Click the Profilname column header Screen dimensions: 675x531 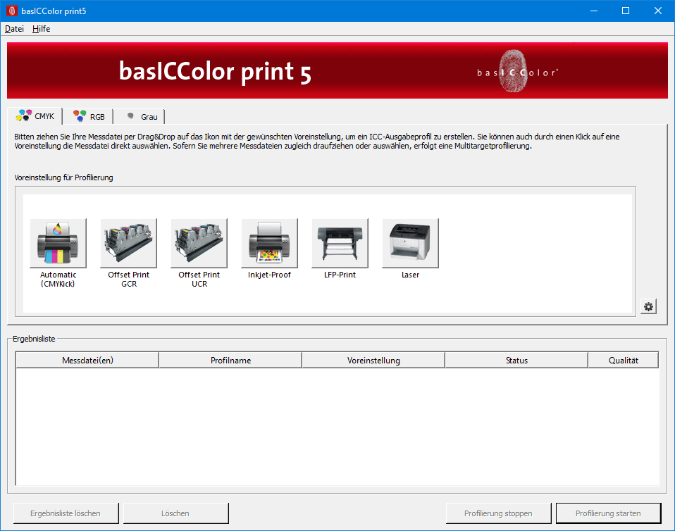point(230,361)
